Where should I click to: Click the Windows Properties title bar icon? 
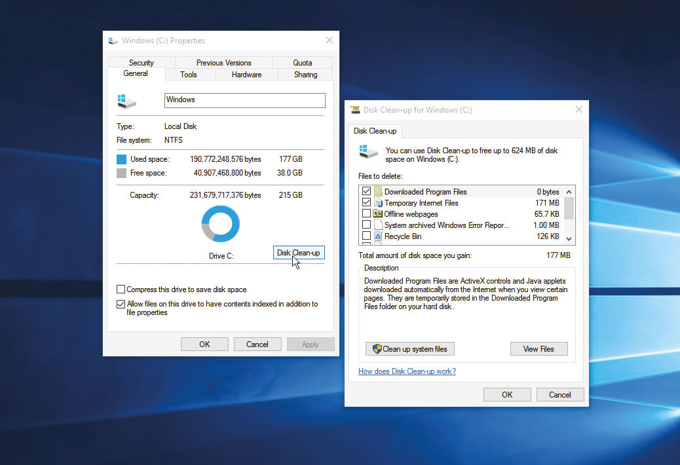pos(113,41)
